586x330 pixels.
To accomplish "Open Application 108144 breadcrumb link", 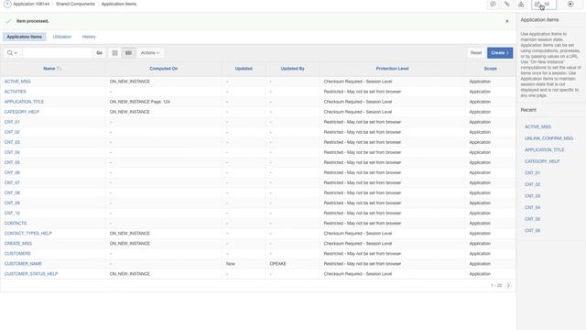I will (x=31, y=4).
